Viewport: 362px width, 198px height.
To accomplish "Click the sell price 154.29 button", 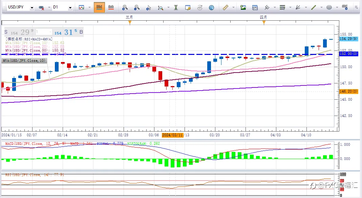I will pyautogui.click(x=19, y=32).
